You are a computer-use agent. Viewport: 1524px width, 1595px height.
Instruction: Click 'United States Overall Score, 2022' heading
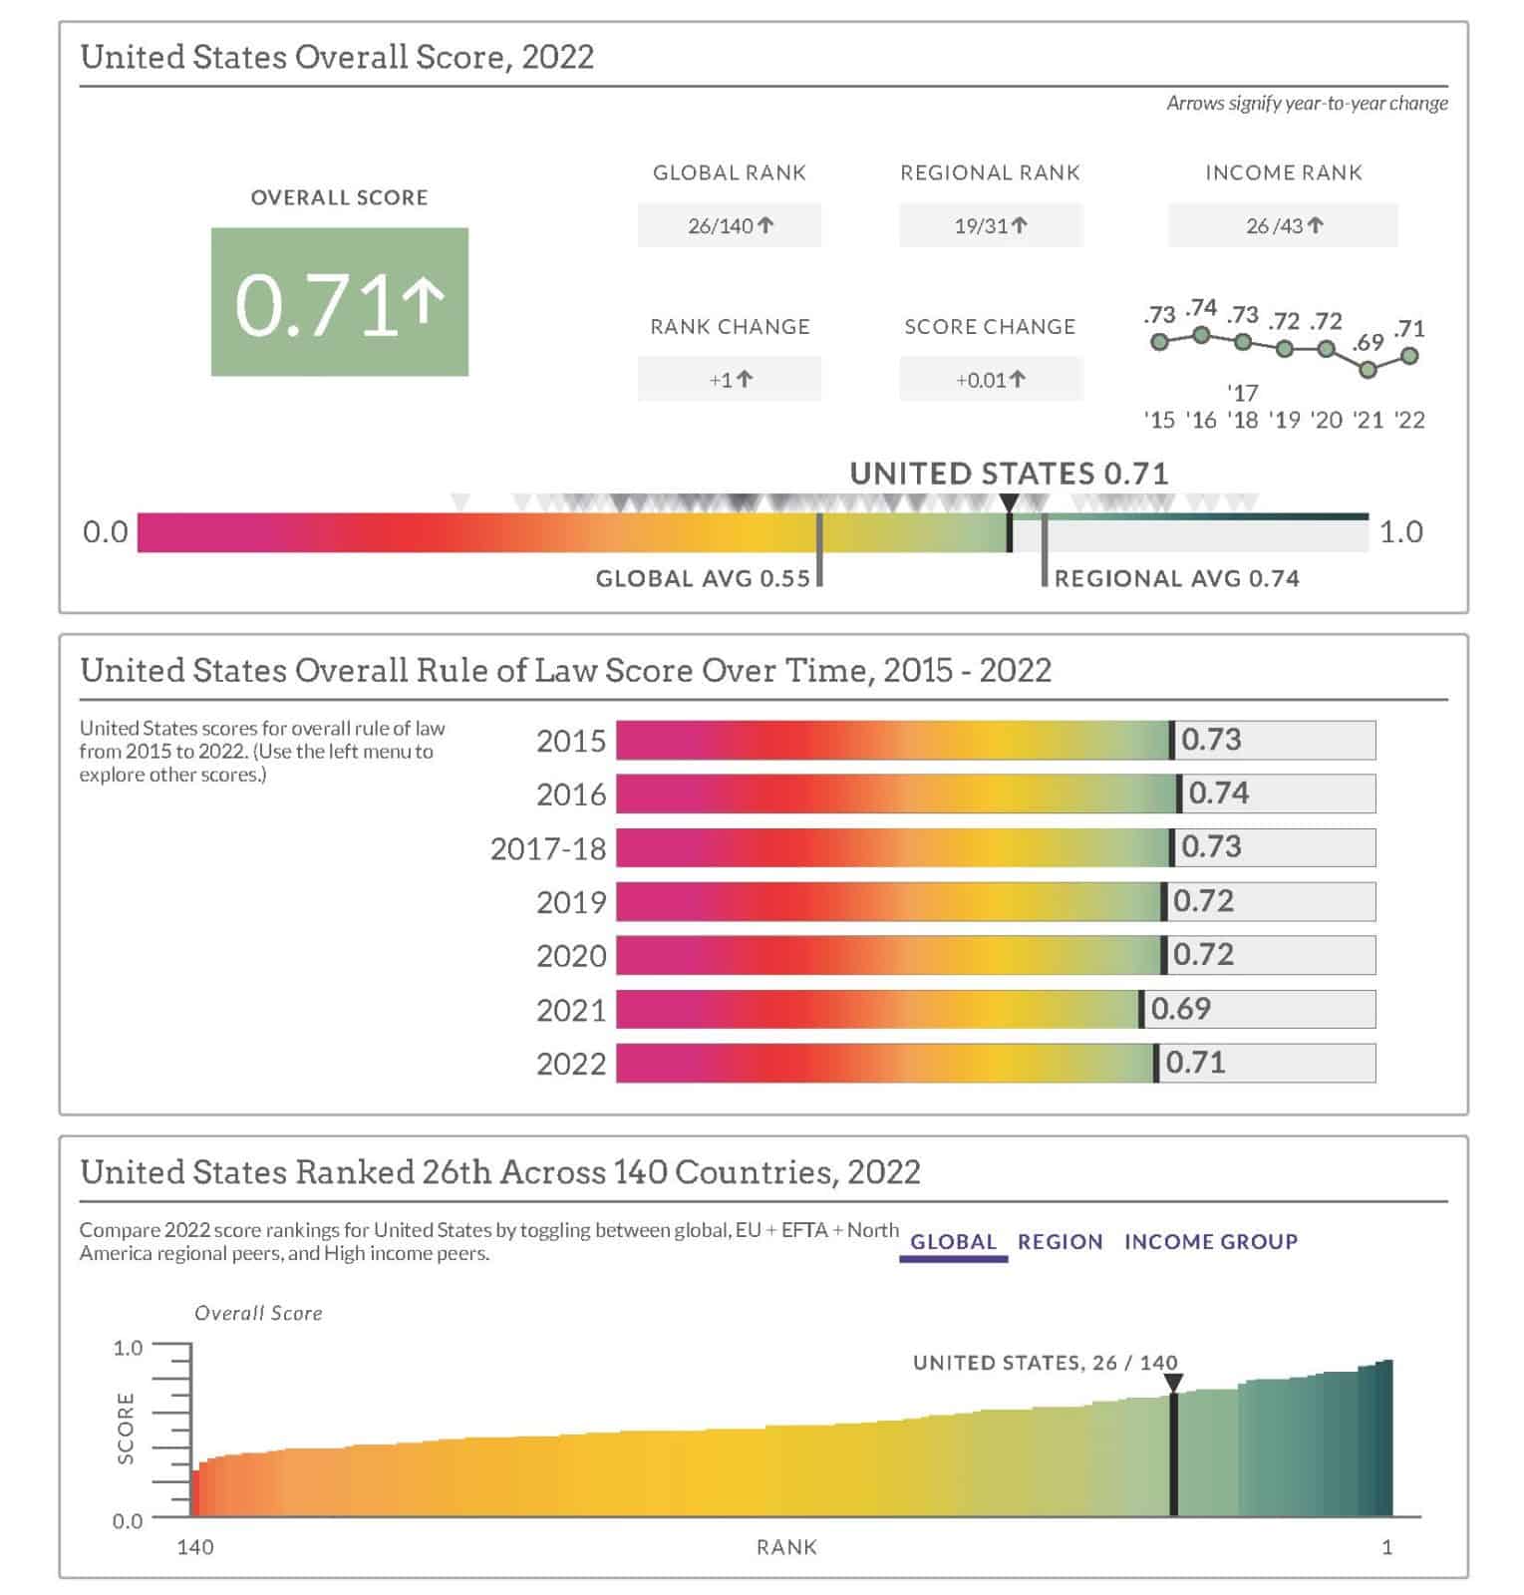pyautogui.click(x=337, y=57)
